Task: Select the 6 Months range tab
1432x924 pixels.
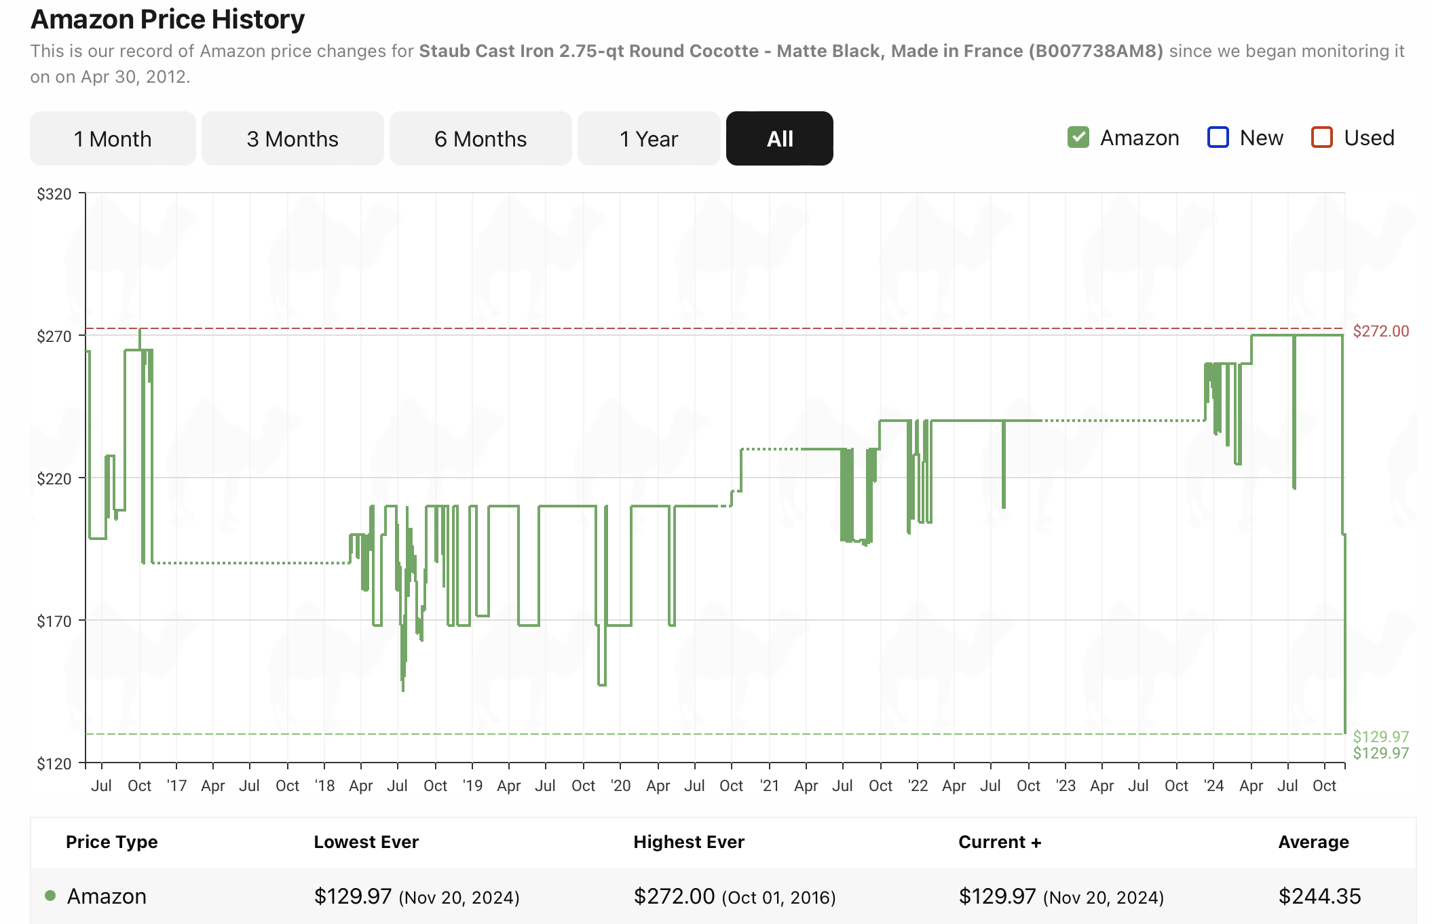Action: pyautogui.click(x=481, y=138)
